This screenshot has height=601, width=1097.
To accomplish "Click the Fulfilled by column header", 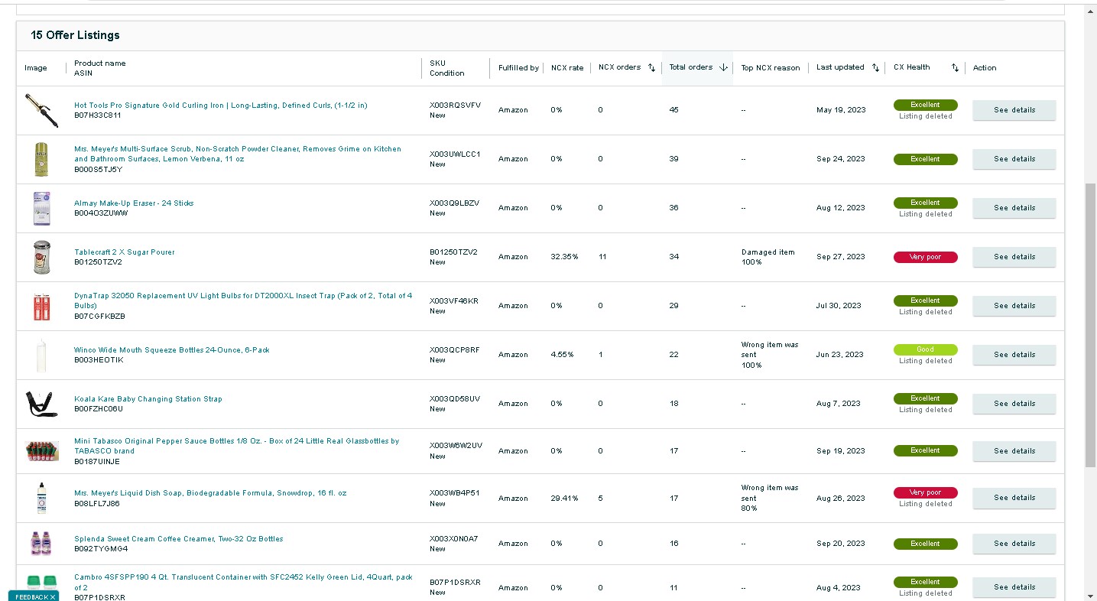I will [x=518, y=68].
